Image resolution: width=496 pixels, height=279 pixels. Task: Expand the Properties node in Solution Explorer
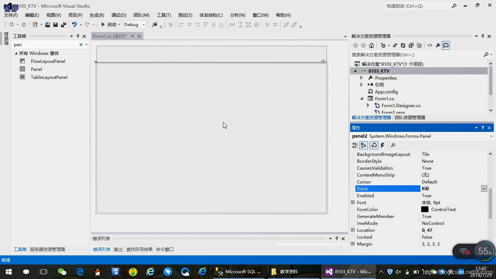[x=361, y=78]
